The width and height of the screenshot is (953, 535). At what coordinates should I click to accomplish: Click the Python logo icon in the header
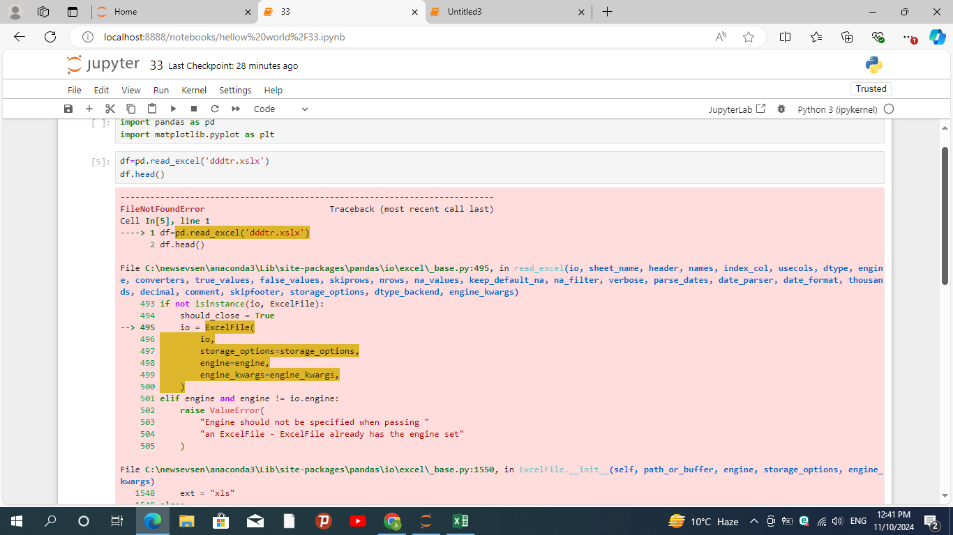pos(873,65)
